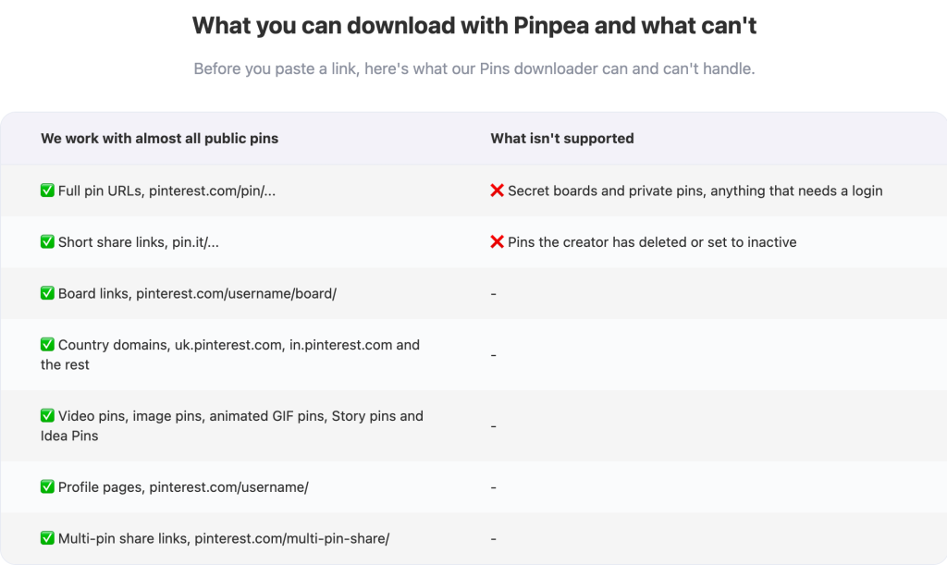Click the uk.pinterest.com country domain text
Viewport: 947px width, 565px height.
click(x=228, y=345)
